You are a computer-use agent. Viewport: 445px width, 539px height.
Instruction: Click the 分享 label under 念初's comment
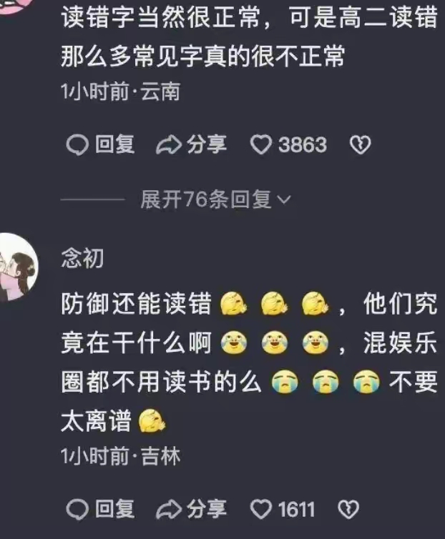click(207, 508)
